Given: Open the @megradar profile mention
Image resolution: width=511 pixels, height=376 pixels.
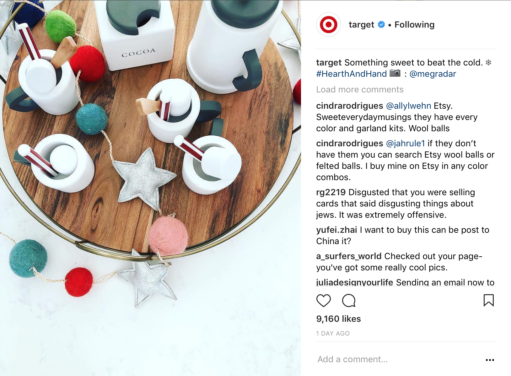Looking at the screenshot, I should 433,74.
